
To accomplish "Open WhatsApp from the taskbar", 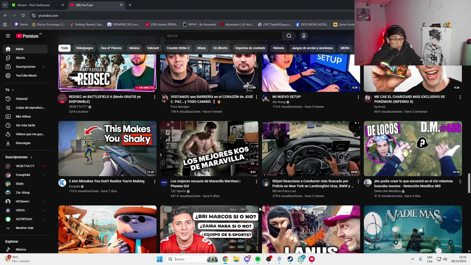I will (x=301, y=259).
